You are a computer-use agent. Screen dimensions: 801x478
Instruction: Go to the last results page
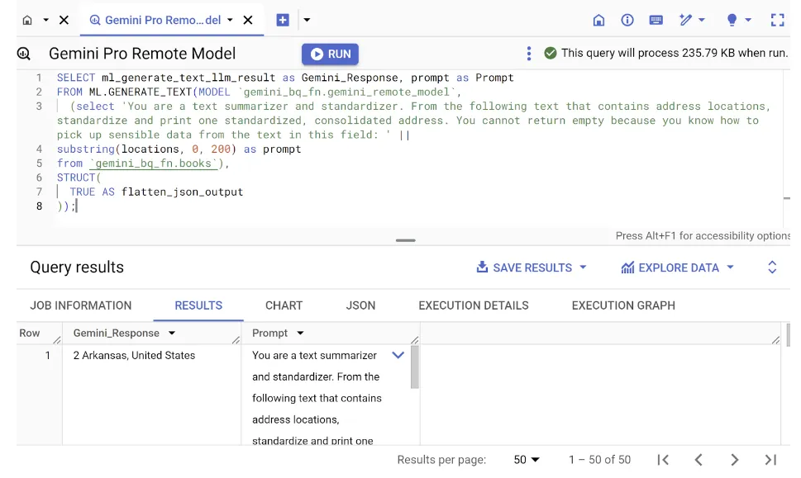click(770, 460)
